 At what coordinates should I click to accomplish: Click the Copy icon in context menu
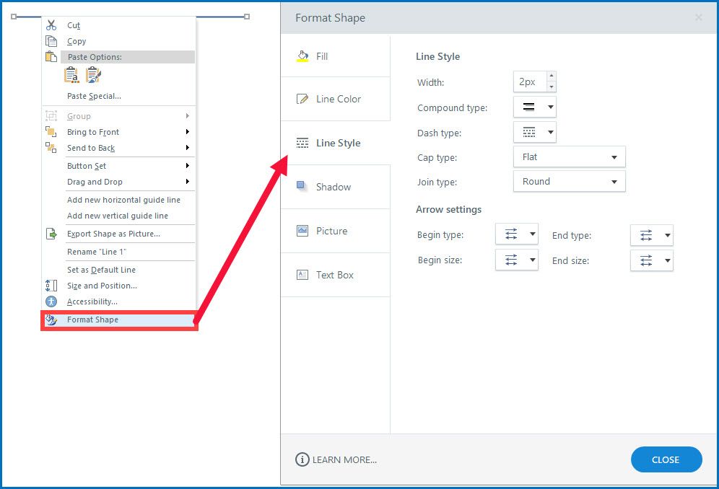(x=51, y=41)
